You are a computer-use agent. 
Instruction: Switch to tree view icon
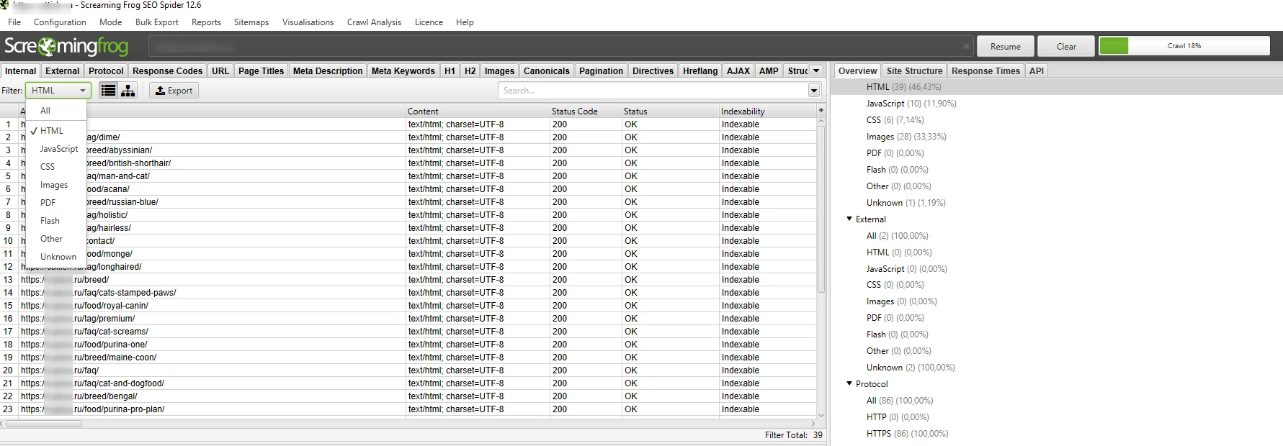128,91
